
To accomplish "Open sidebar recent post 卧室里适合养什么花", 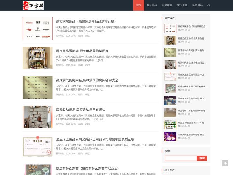I will [192, 122].
